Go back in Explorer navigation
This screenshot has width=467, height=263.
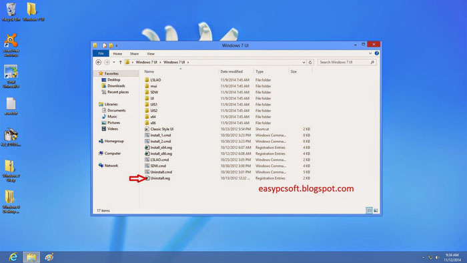99,62
